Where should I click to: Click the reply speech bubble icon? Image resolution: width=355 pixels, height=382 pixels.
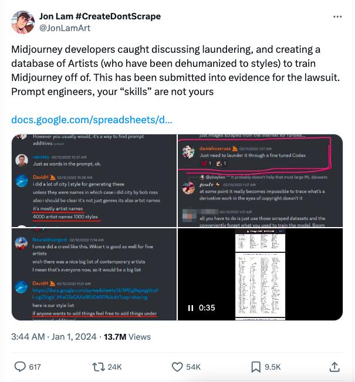tap(20, 367)
